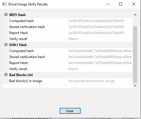Click the MD5 Report Hash label

tap(18, 33)
